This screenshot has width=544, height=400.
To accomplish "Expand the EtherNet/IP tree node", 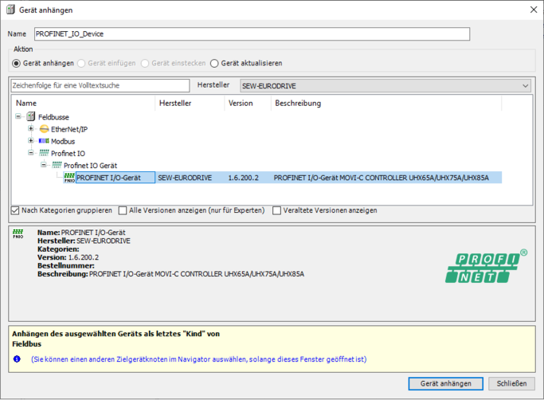I will pos(31,129).
